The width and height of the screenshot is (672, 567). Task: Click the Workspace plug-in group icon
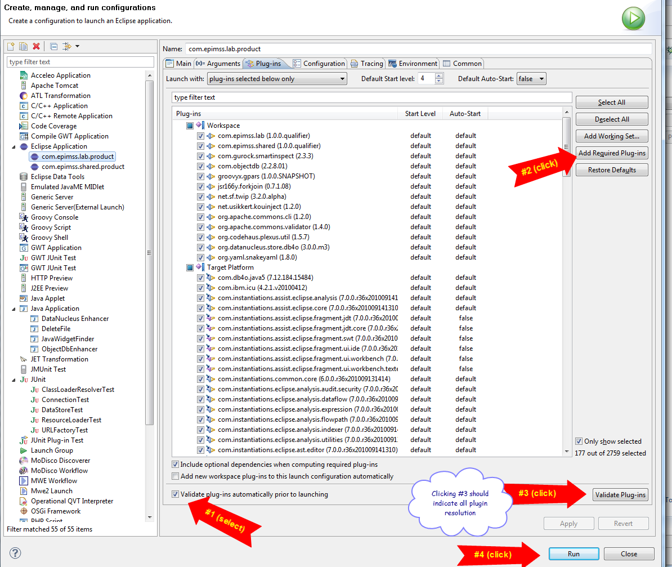pos(200,125)
